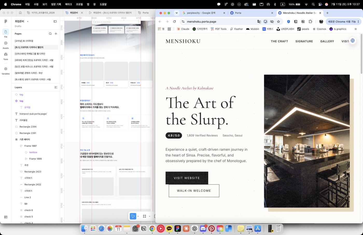Open Figma app in the Dock
Image resolution: width=363 pixels, height=235 pixels.
(x=178, y=229)
